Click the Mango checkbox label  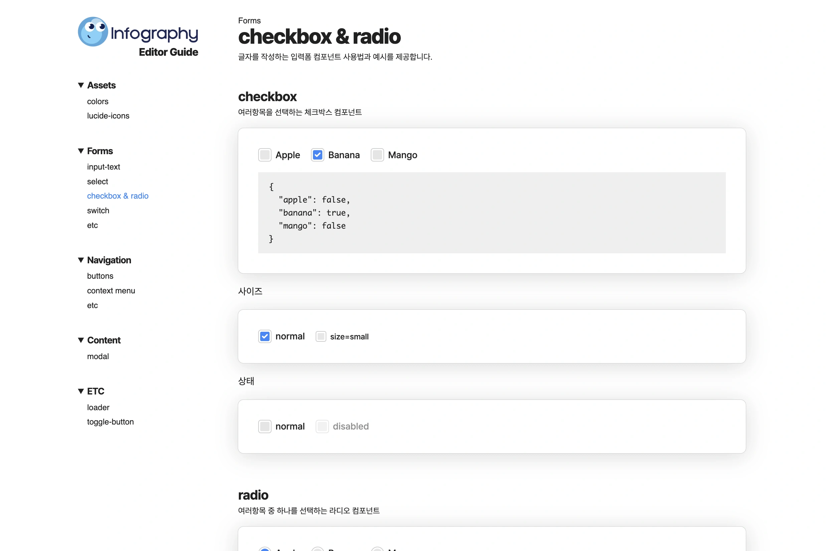point(403,155)
